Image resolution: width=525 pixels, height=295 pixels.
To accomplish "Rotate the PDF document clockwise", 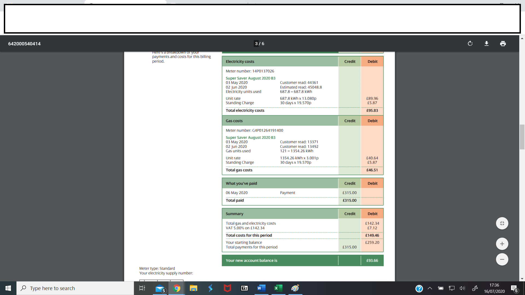I will click(470, 44).
